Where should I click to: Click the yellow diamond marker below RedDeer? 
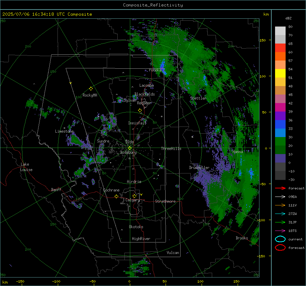click(x=140, y=111)
